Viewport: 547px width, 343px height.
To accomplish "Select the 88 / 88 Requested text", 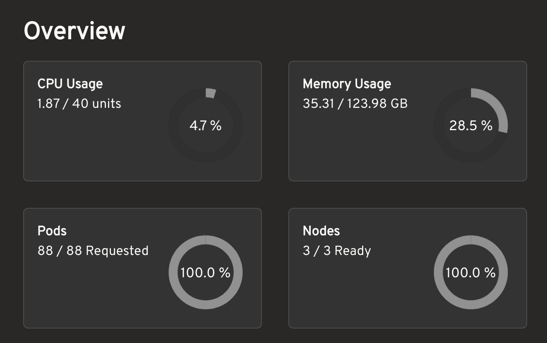I will point(93,251).
